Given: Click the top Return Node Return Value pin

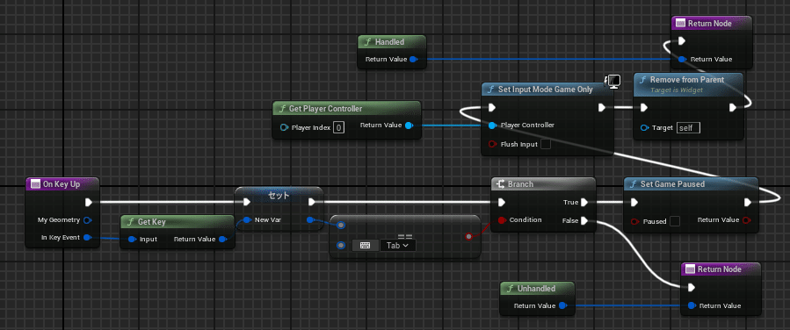Looking at the screenshot, I should (682, 60).
